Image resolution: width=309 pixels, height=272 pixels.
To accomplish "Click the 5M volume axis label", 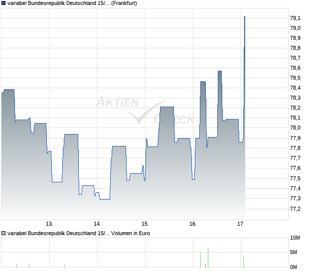I will point(294,253).
